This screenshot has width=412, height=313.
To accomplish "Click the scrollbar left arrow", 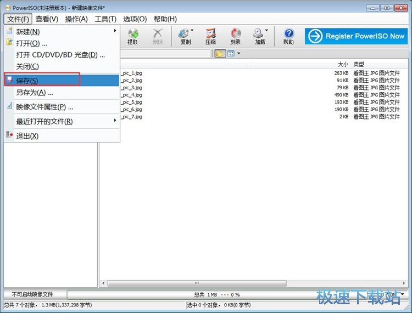I will tap(103, 283).
